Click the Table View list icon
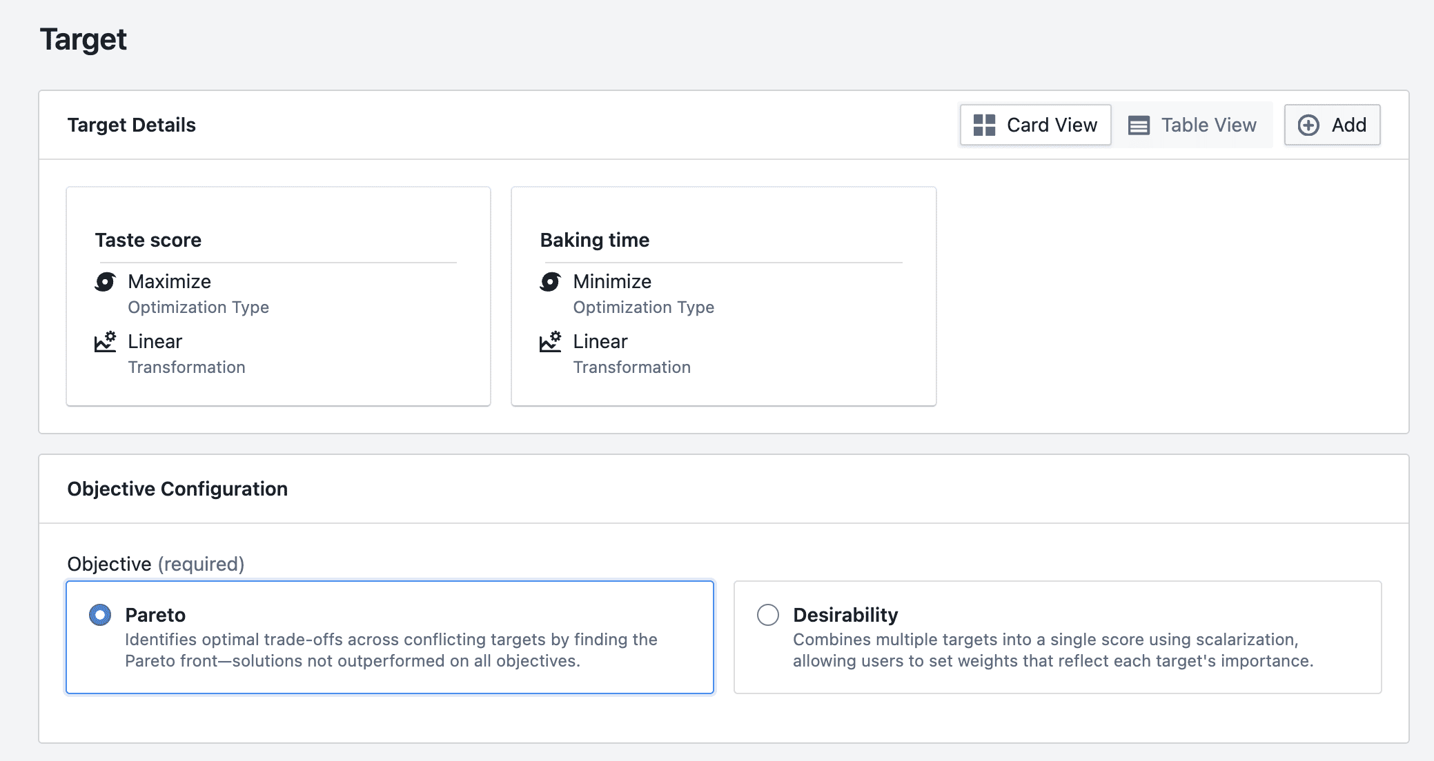The height and width of the screenshot is (761, 1434). pos(1139,125)
